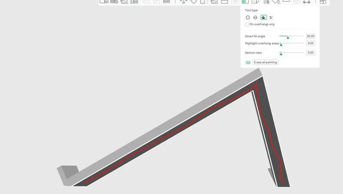Select the Gap fill tool type
This screenshot has height=194, width=343.
point(271,18)
